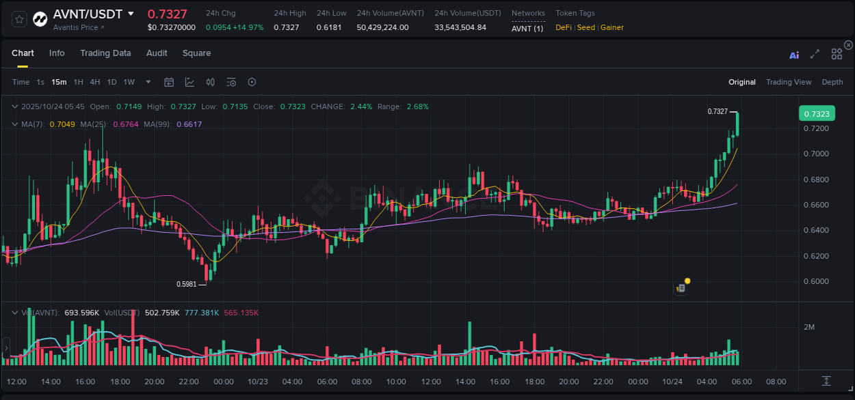Collapse the Vol volume panel

14,313
